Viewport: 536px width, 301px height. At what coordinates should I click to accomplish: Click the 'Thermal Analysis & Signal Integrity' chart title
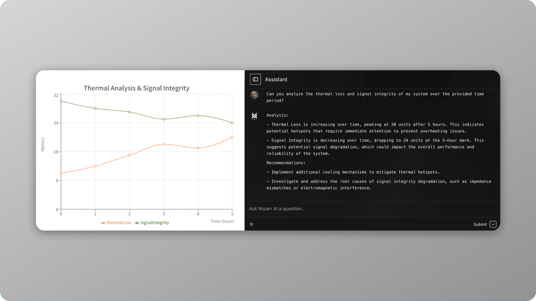[137, 88]
